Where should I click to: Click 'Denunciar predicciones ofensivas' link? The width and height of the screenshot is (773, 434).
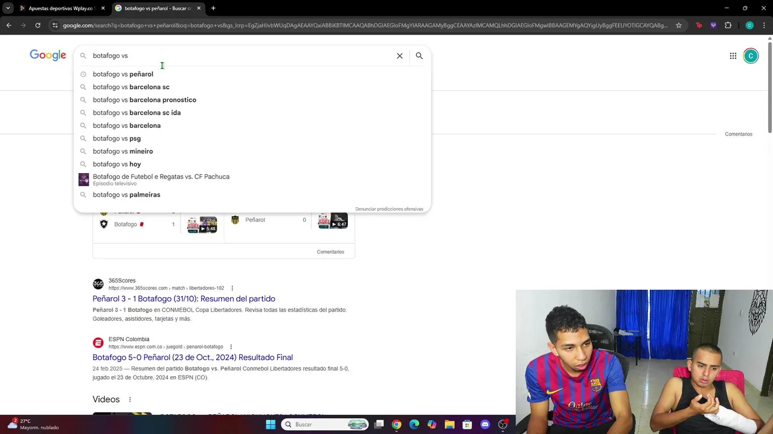[x=389, y=209]
